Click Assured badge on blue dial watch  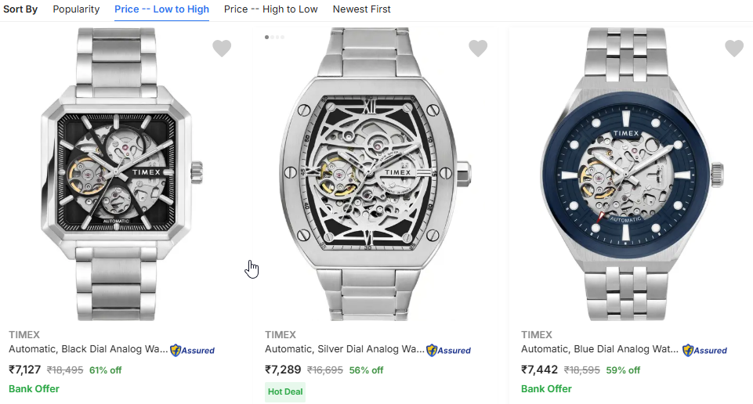pyautogui.click(x=705, y=350)
